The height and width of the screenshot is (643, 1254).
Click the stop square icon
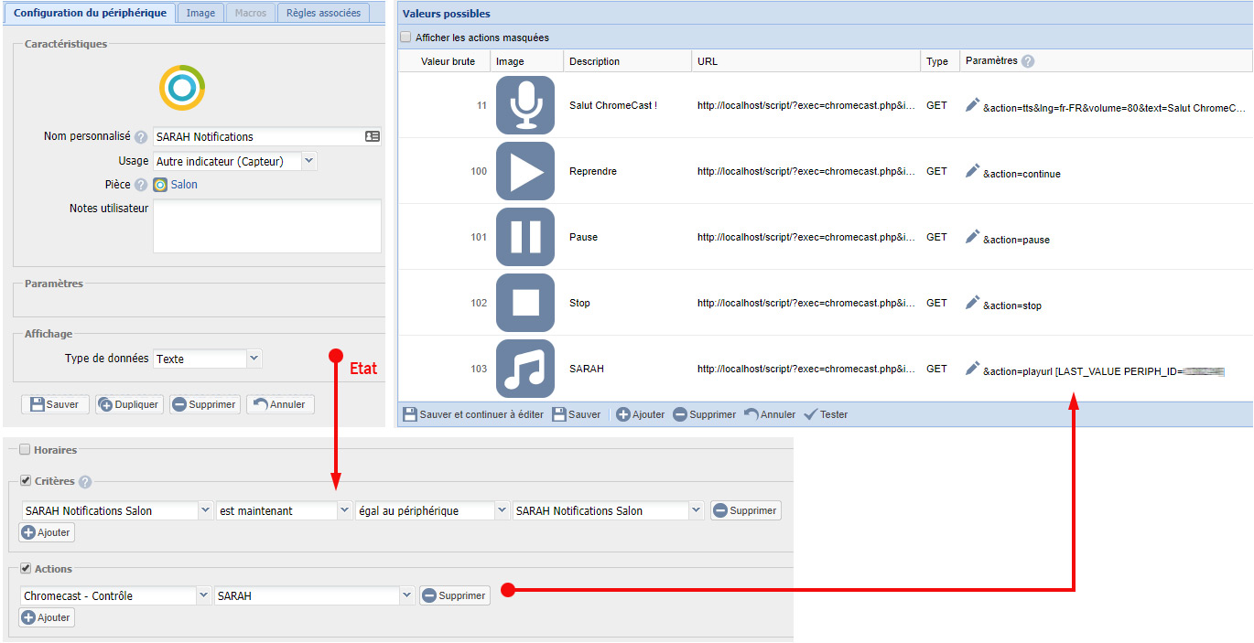(525, 303)
